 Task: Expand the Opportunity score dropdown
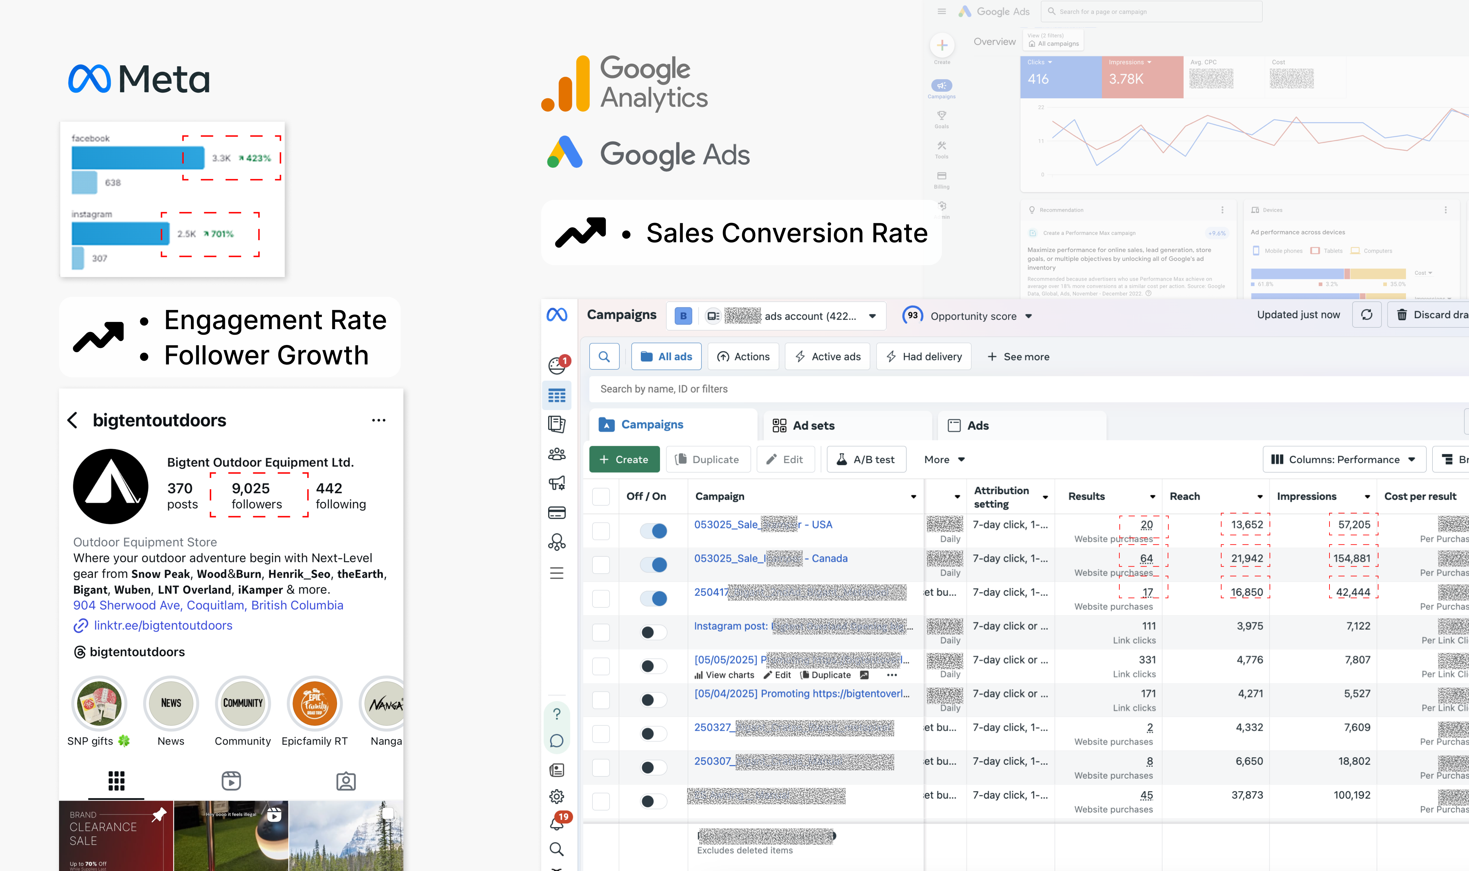(x=1028, y=316)
